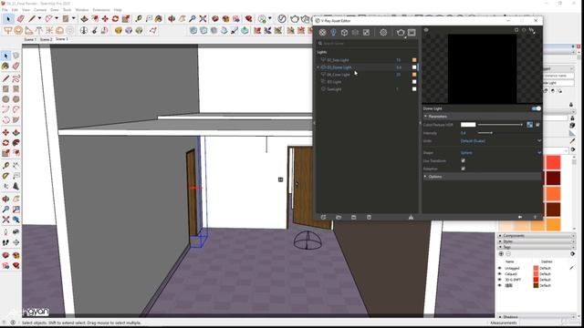Collapse Parameters section in Dome Light

pyautogui.click(x=482, y=117)
